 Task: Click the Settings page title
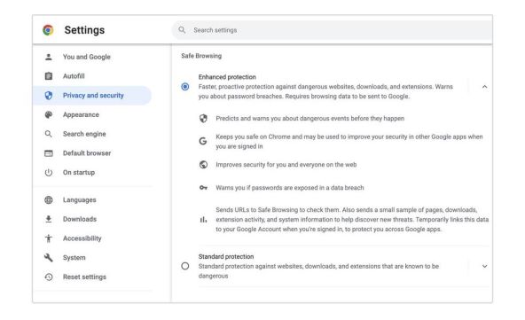pos(84,30)
